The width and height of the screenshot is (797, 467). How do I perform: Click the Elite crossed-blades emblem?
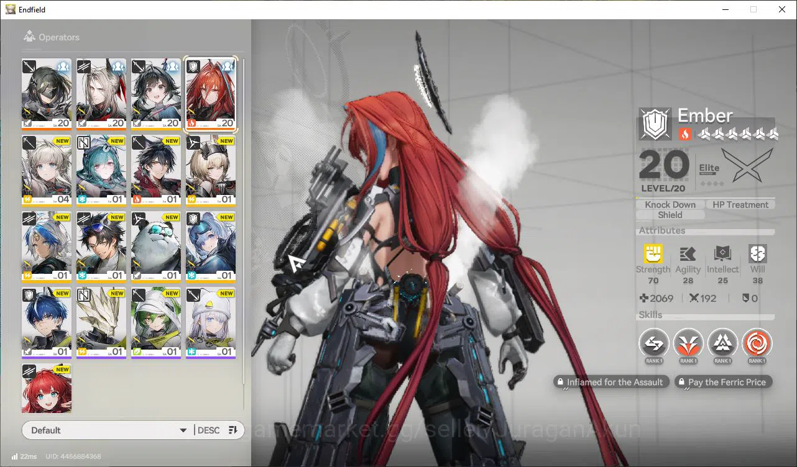(747, 165)
